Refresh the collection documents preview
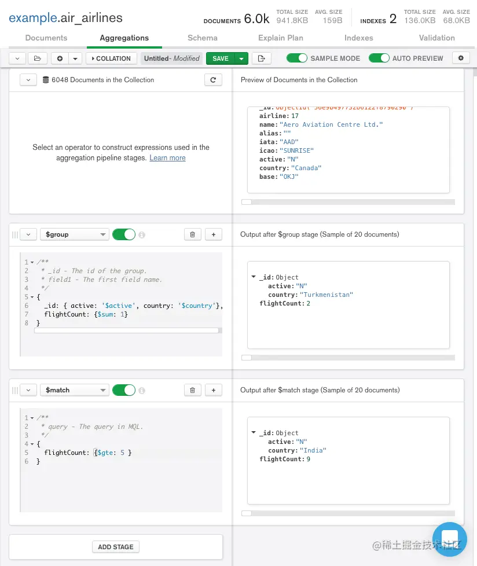This screenshot has height=566, width=477. tap(213, 80)
